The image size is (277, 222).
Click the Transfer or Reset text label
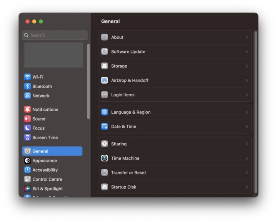pos(128,172)
